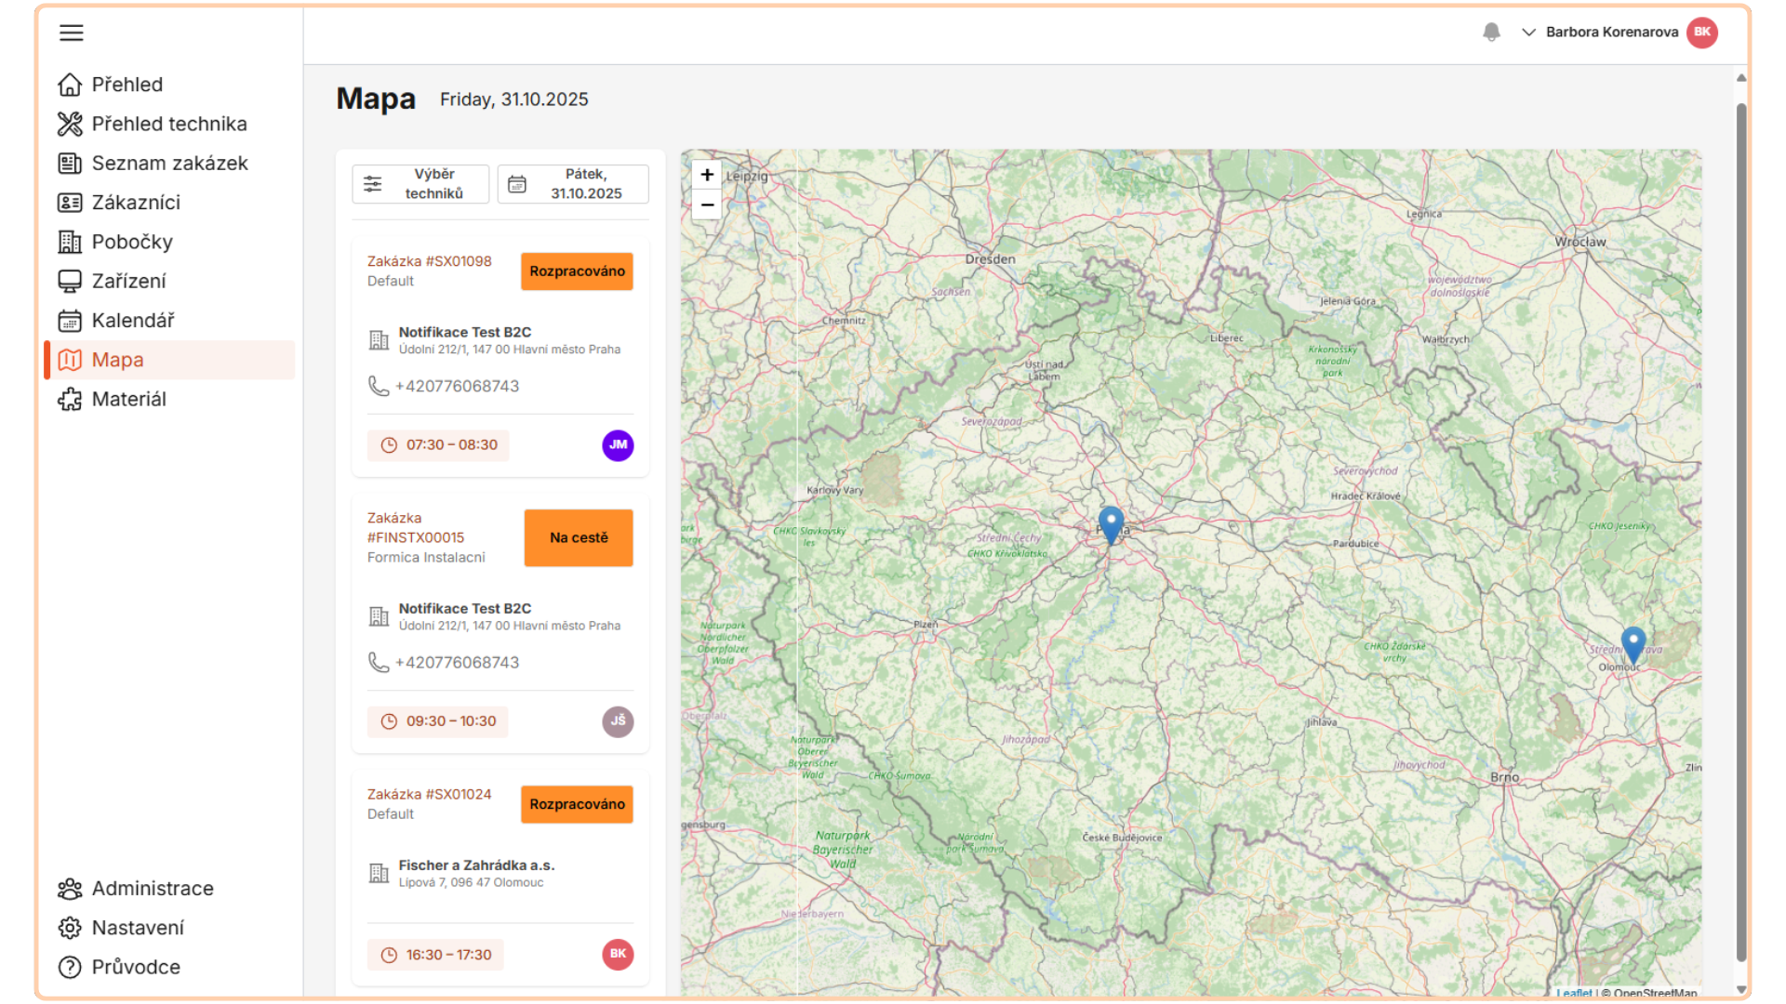Open the Materiál section
Screen dimensions: 1786x1004
point(128,400)
